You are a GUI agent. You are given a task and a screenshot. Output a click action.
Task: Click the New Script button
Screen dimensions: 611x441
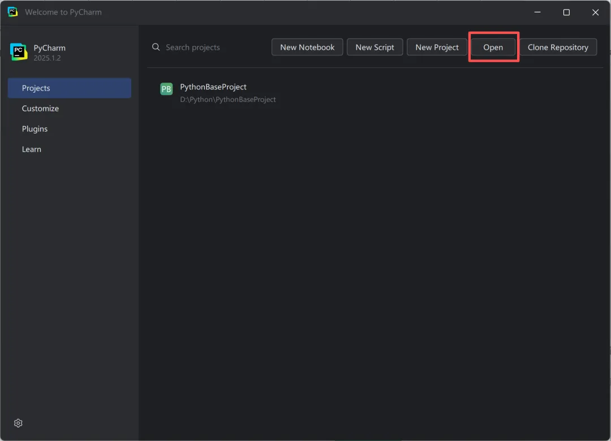(x=375, y=47)
